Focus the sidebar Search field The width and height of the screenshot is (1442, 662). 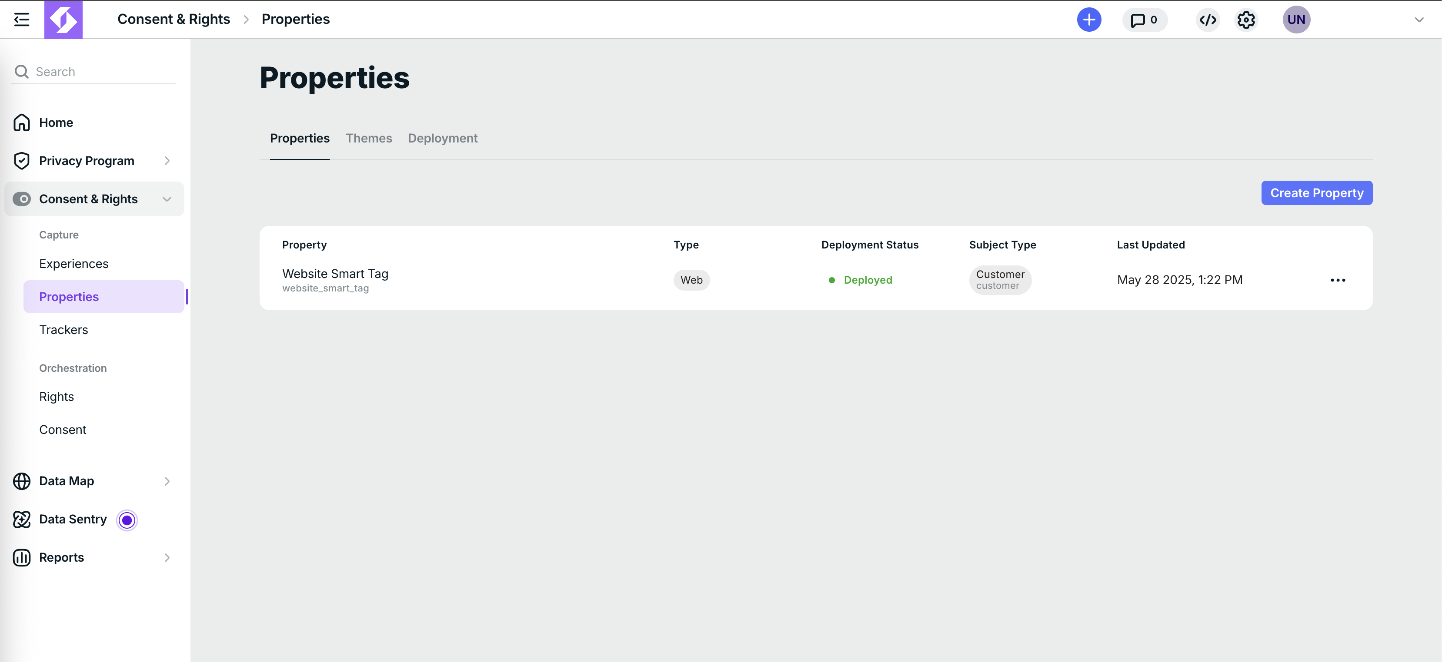pyautogui.click(x=93, y=72)
